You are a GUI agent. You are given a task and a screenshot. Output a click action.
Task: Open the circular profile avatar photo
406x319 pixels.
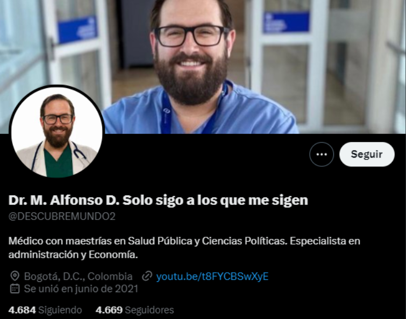(56, 132)
